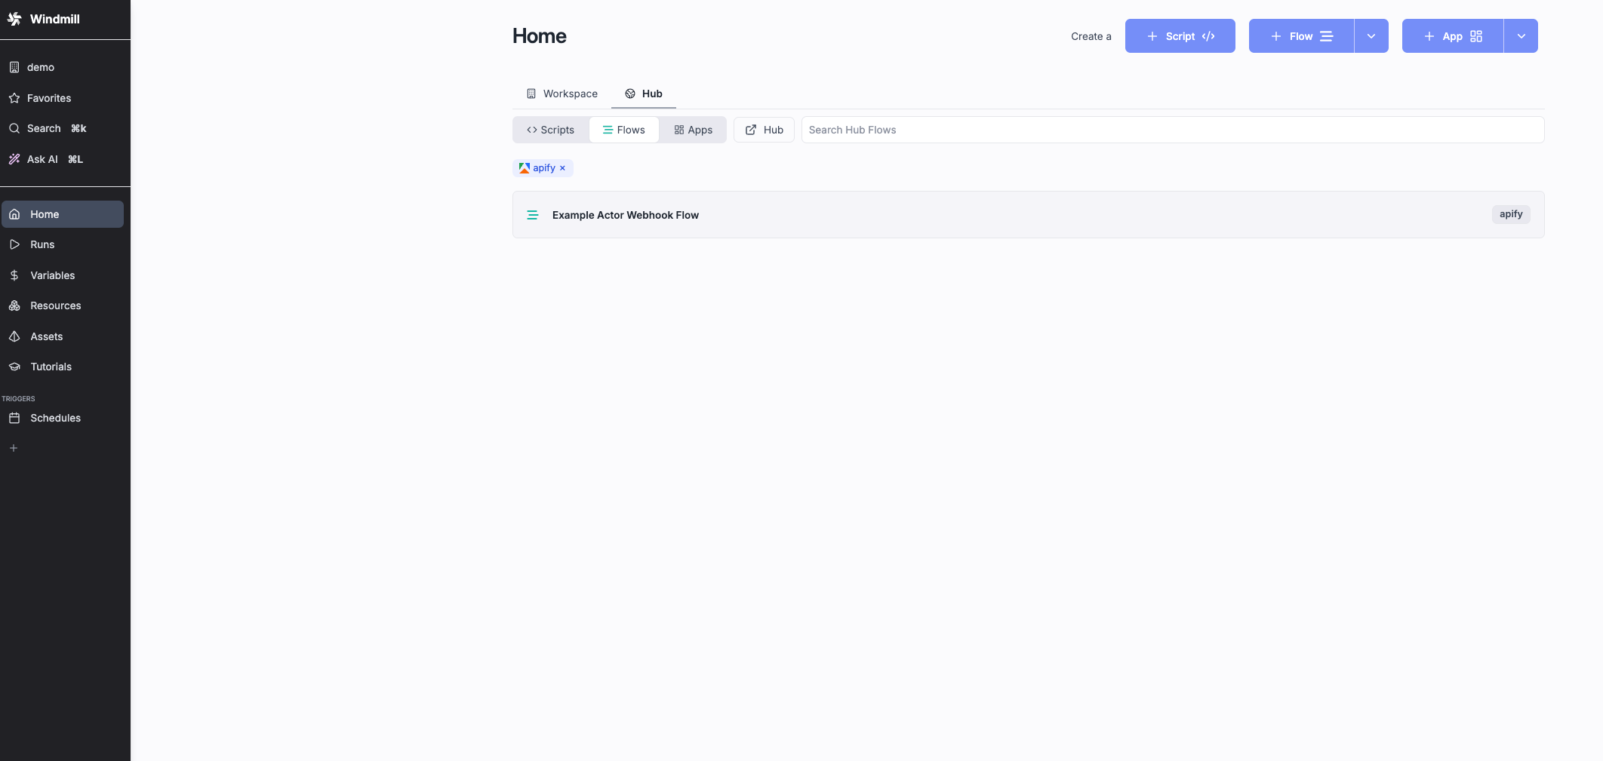The image size is (1603, 761).
Task: Open Schedules under Triggers
Action: click(55, 418)
